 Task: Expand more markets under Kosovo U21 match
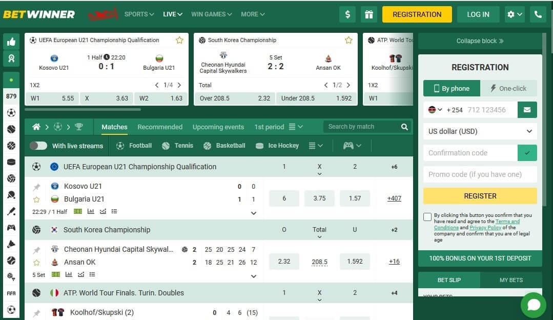254,213
